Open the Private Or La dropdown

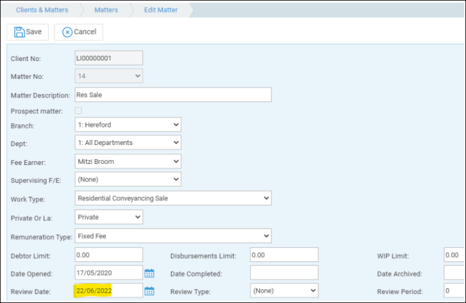pyautogui.click(x=109, y=217)
